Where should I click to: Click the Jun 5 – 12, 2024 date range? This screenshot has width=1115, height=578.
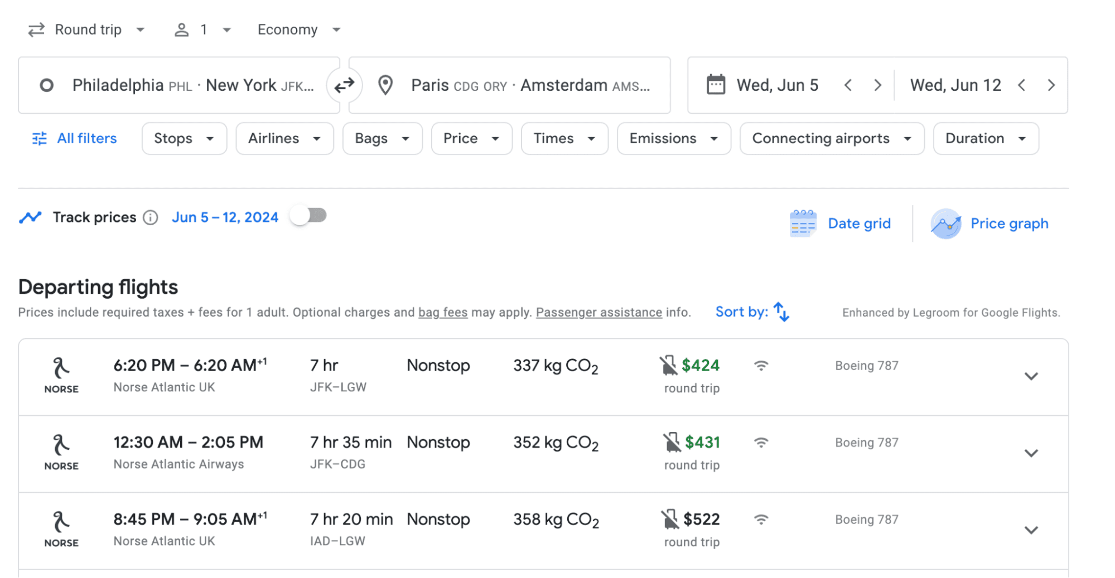coord(225,217)
